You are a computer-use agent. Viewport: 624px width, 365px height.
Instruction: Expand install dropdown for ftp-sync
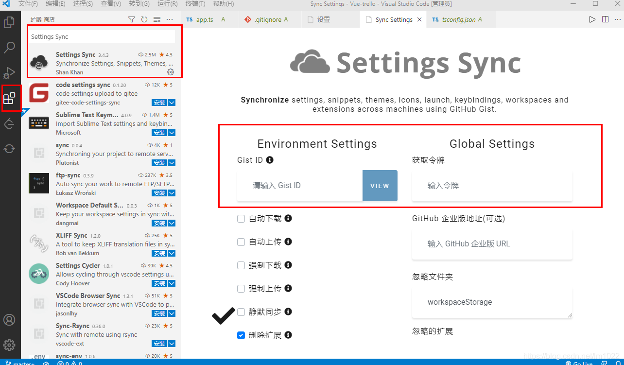pos(172,193)
